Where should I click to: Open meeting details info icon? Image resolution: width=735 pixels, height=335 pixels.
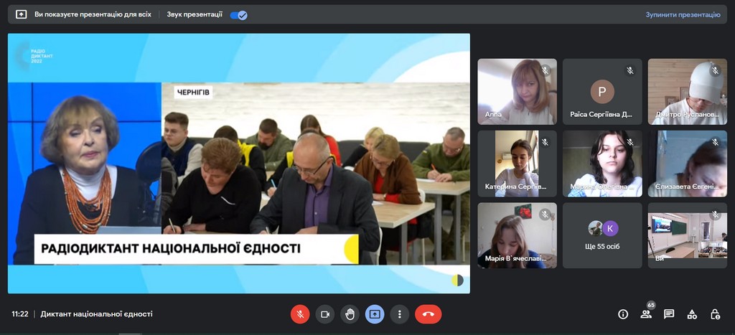tap(623, 314)
